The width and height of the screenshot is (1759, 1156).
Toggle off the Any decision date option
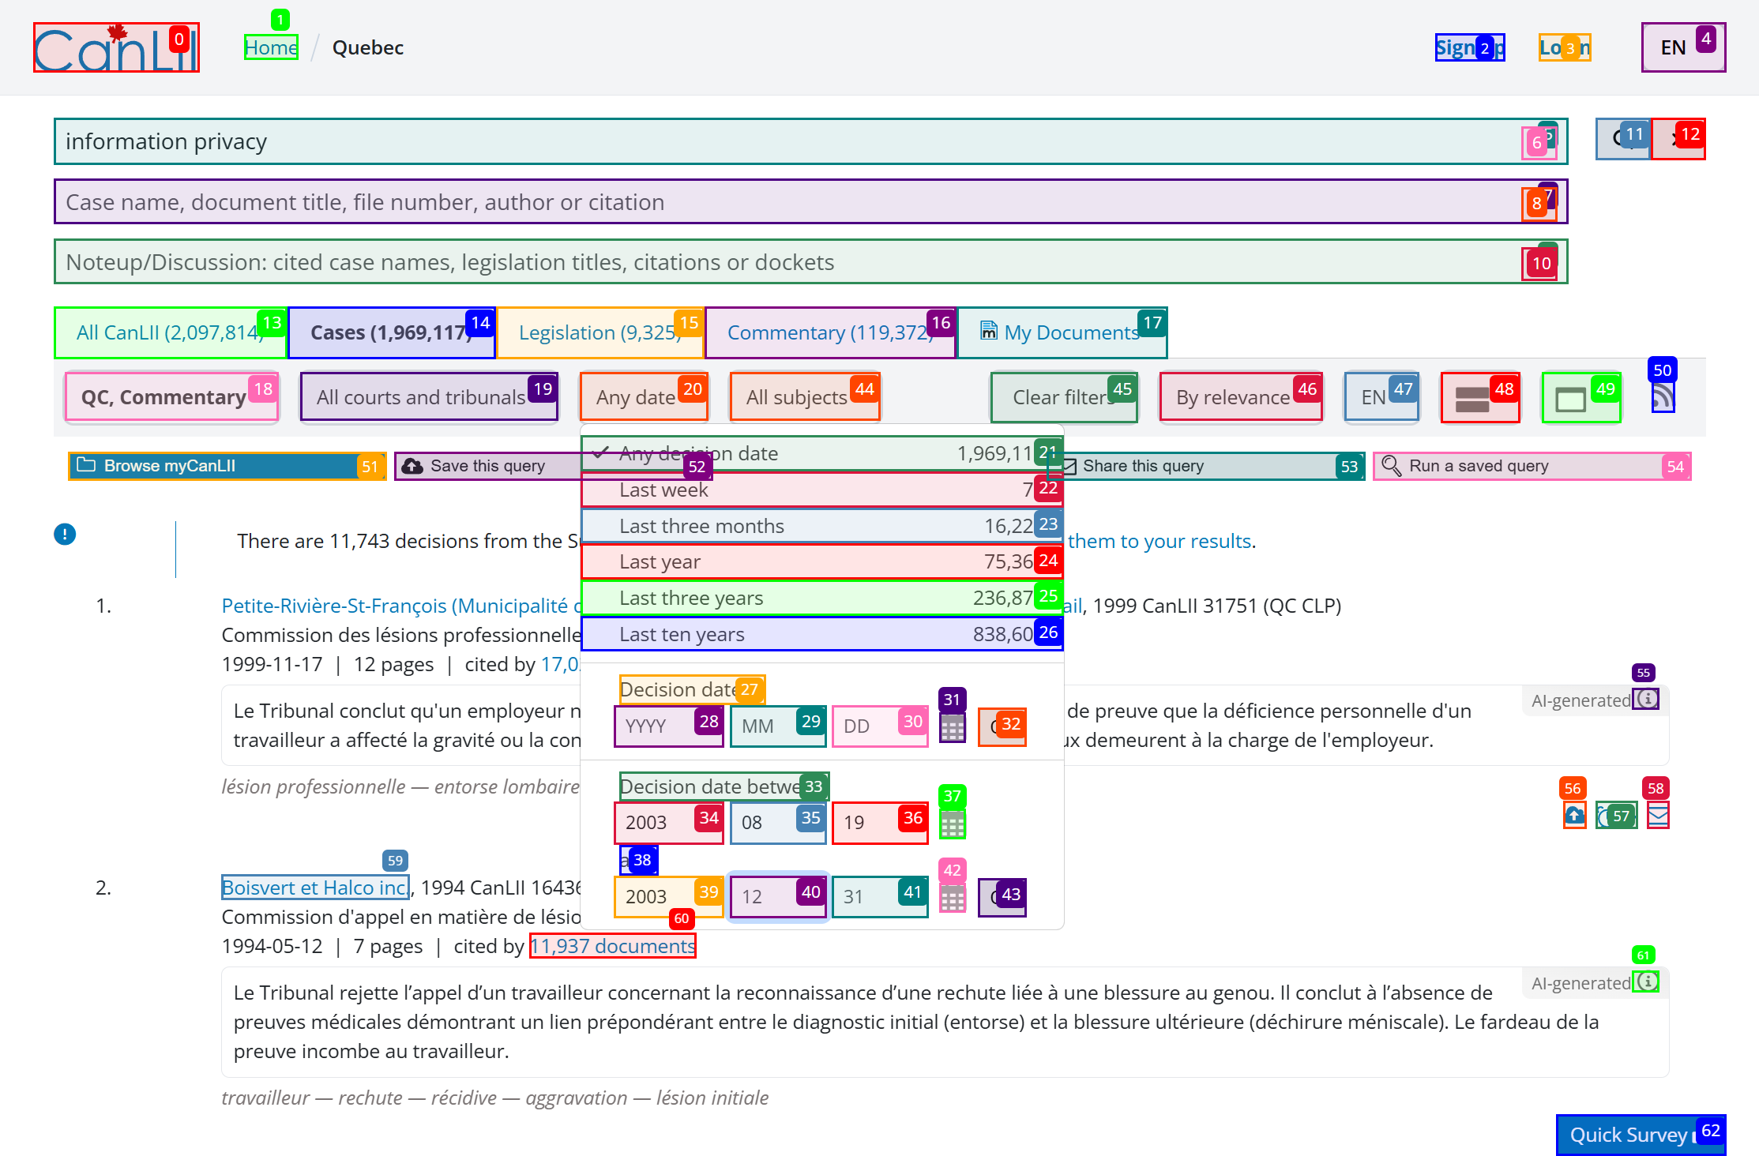(821, 452)
